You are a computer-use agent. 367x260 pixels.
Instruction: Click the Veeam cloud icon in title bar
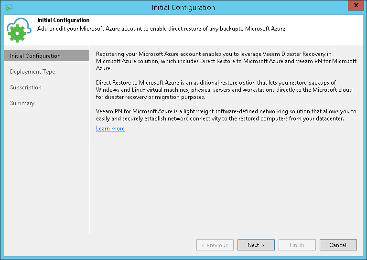coord(8,7)
